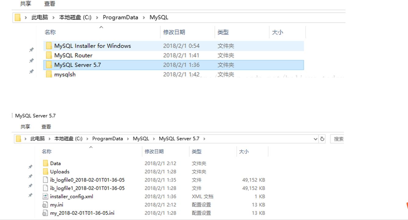Viewport: 408px width, 220px height.
Task: Open the 共享 tab in the upper window
Action: tap(26, 4)
